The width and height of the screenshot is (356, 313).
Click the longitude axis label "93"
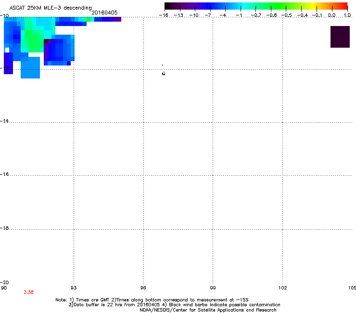(x=74, y=288)
